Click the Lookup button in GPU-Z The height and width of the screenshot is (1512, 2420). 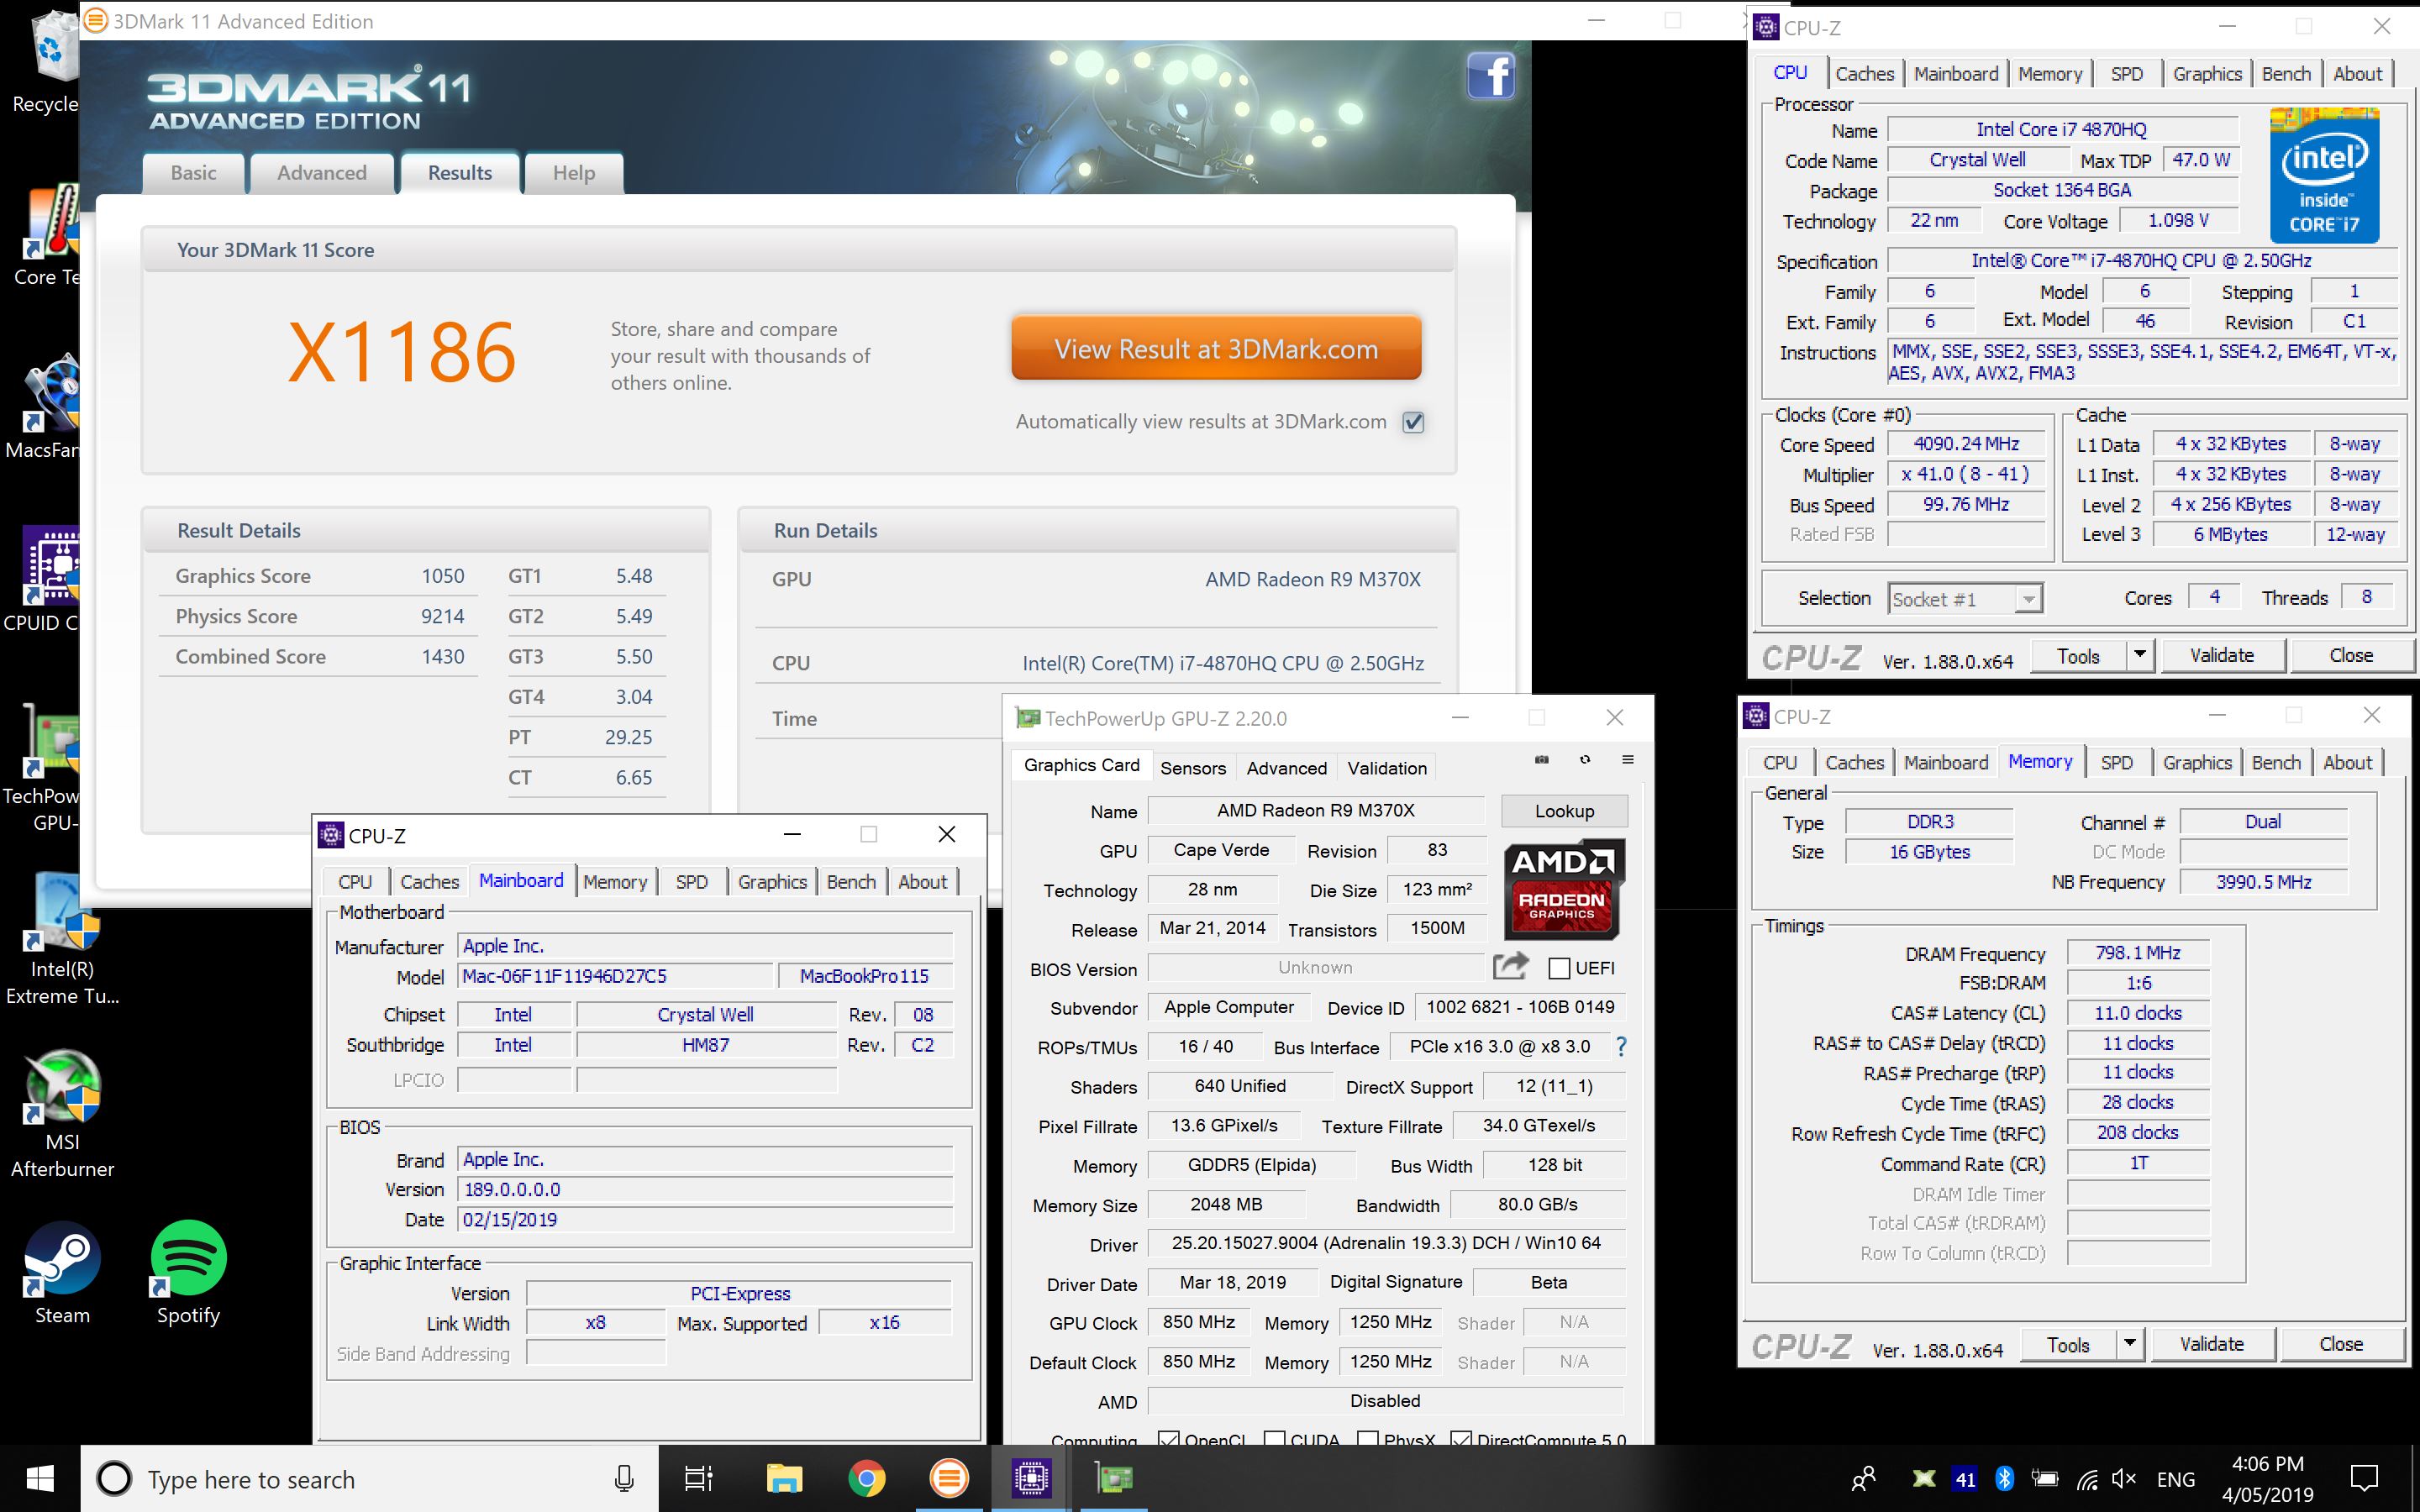[x=1564, y=811]
